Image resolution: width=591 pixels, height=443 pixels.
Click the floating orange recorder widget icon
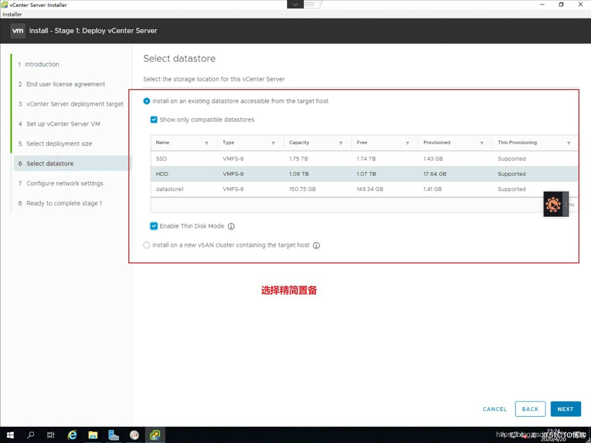pos(553,205)
